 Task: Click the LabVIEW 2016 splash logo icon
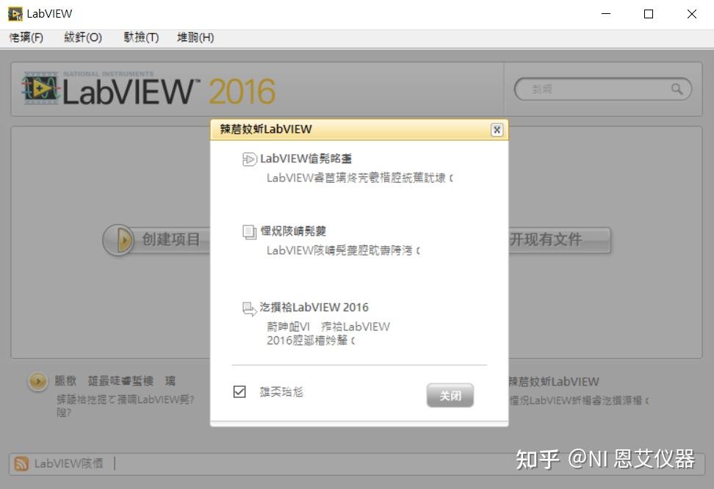[x=40, y=88]
